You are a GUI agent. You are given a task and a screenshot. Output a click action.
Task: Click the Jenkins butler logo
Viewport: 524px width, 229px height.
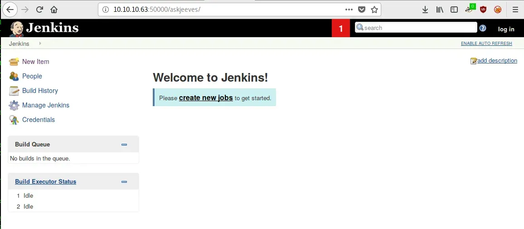pyautogui.click(x=17, y=29)
